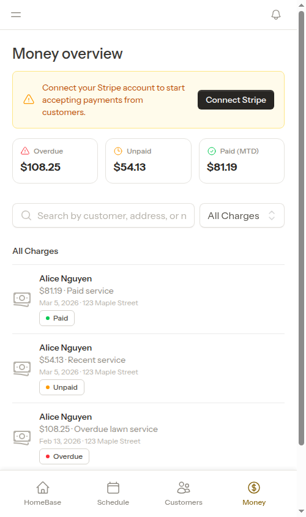Click the red Overdue status badge
This screenshot has height=517, width=306.
64,456
